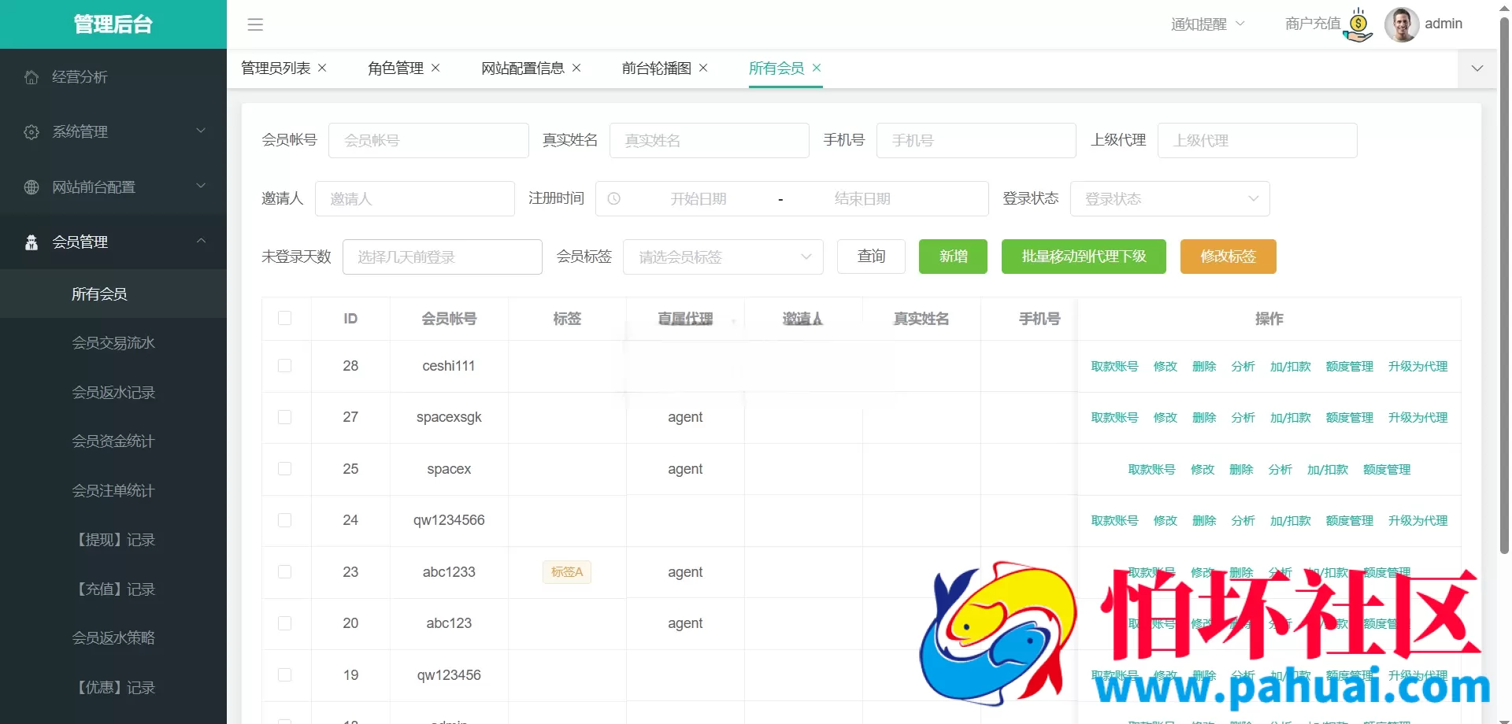Click the 经营分析 home icon
This screenshot has width=1512, height=724.
31,76
